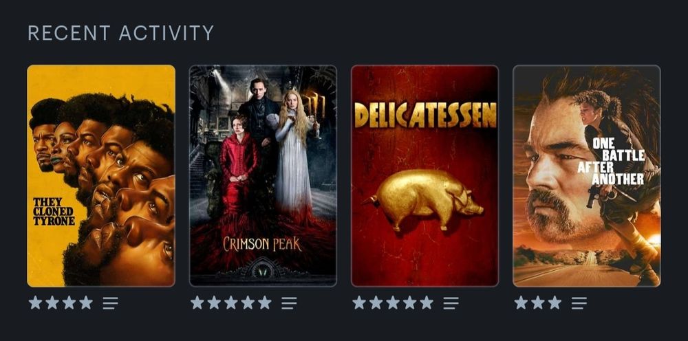688x341 pixels.
Task: Select the fourth star under They Cloned Tyrone
Action: 86,302
